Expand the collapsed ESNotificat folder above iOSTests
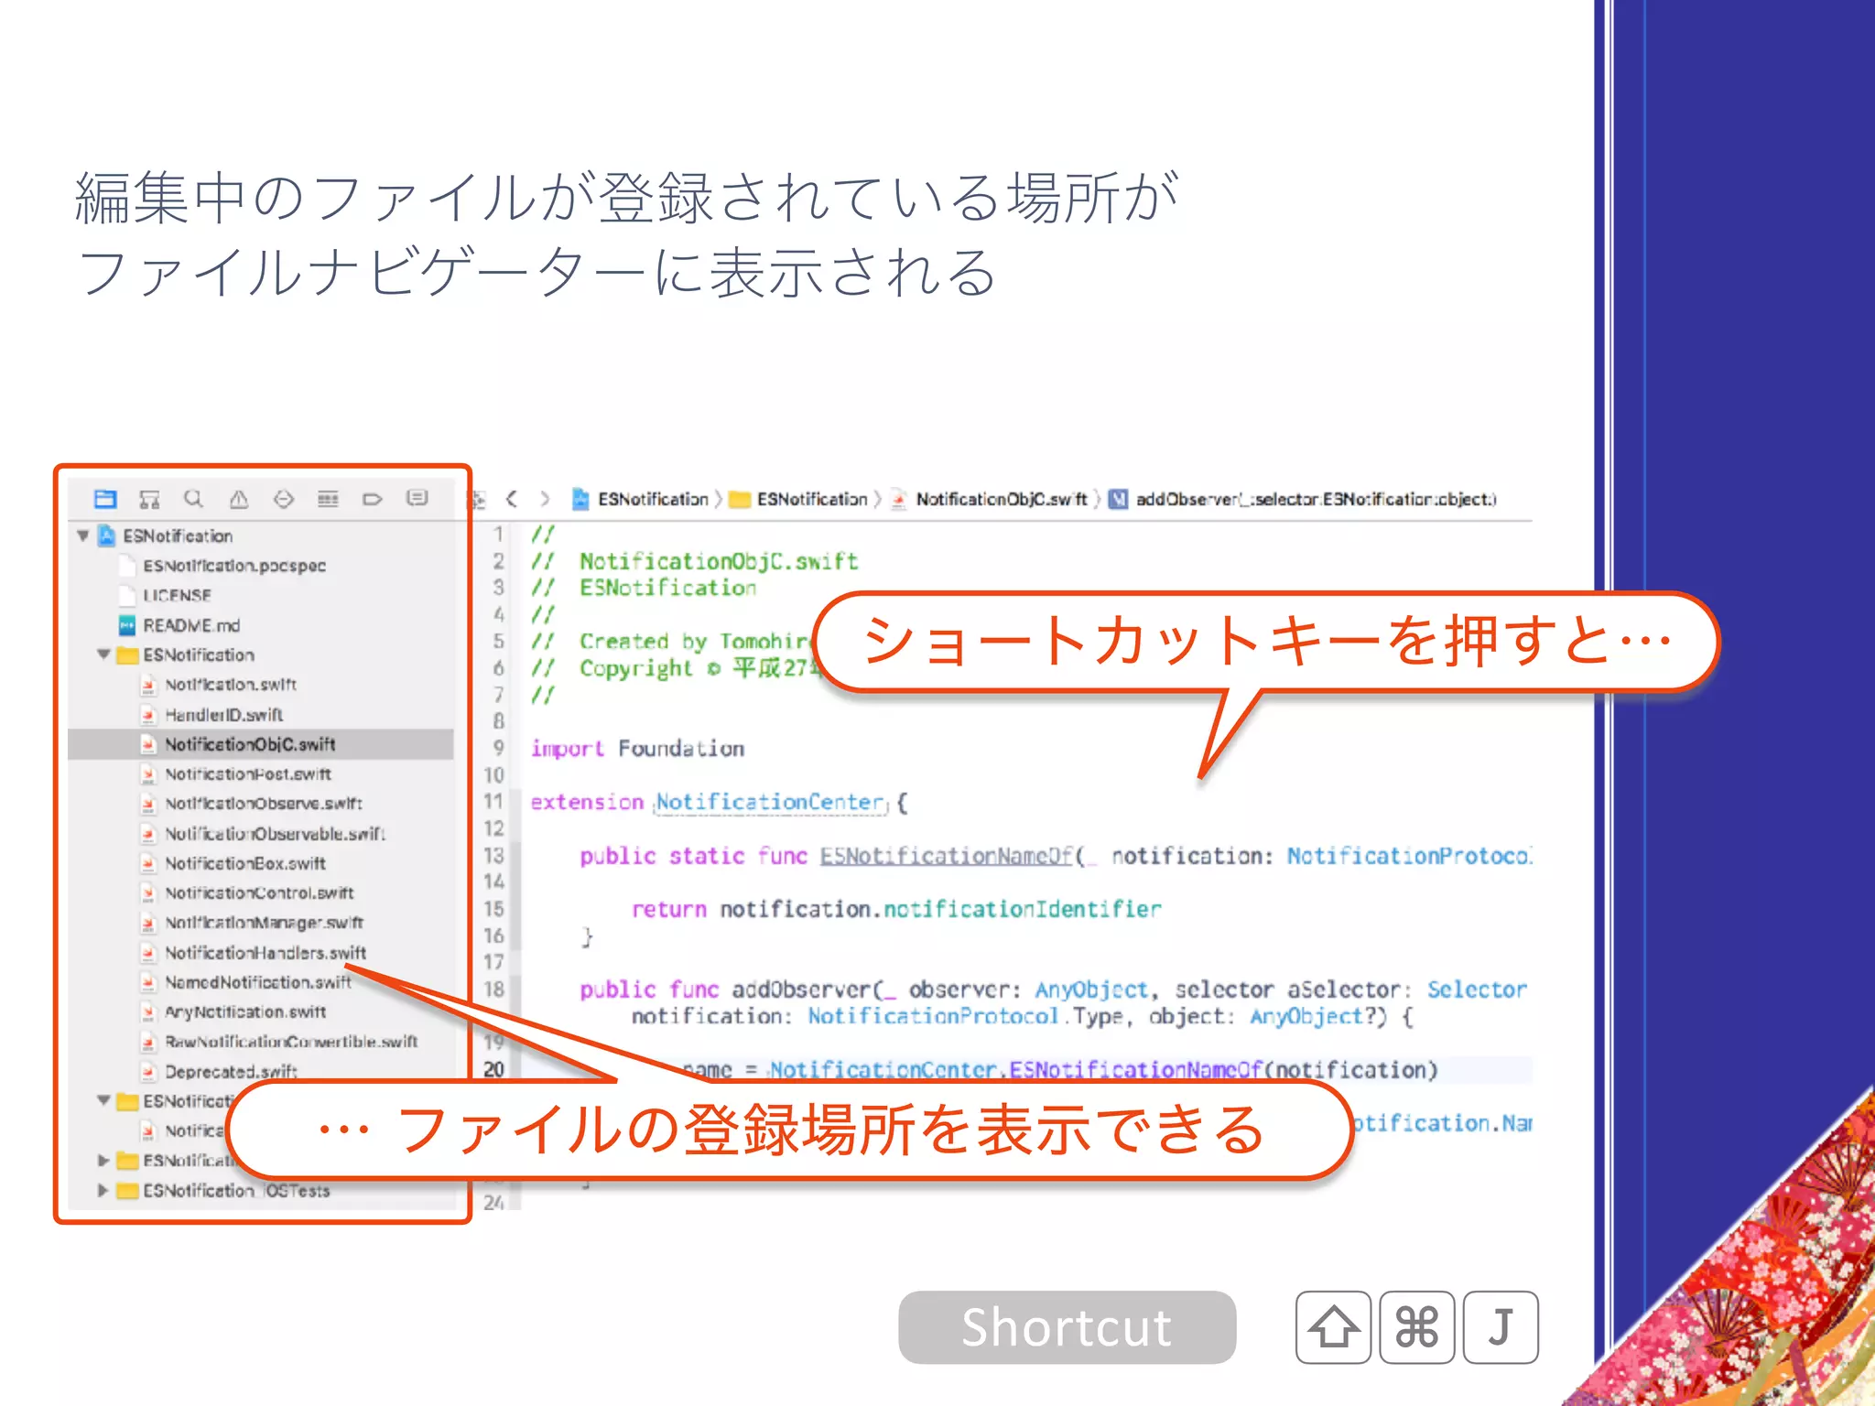Image resolution: width=1875 pixels, height=1406 pixels. click(103, 1160)
